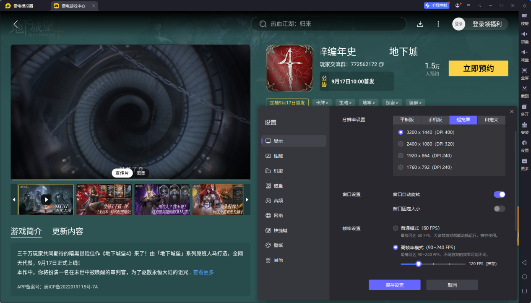Viewport: 531px width, 303px height.
Task: Open the 多开 multi-instance manager
Action: pos(524,109)
